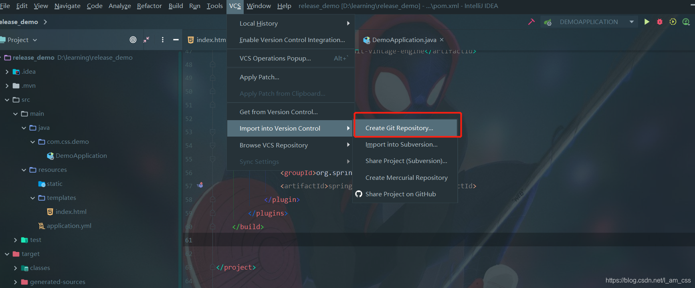695x288 pixels.
Task: Open Browse VCS Repository submenu
Action: pyautogui.click(x=291, y=145)
